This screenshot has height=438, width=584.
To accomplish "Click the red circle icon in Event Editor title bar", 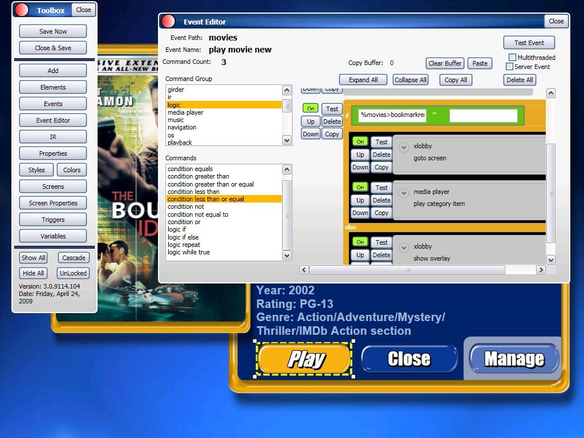I will pos(168,21).
